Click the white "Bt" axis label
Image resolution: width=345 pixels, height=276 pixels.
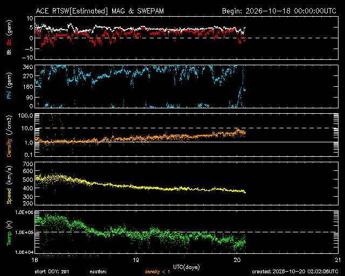click(x=9, y=52)
